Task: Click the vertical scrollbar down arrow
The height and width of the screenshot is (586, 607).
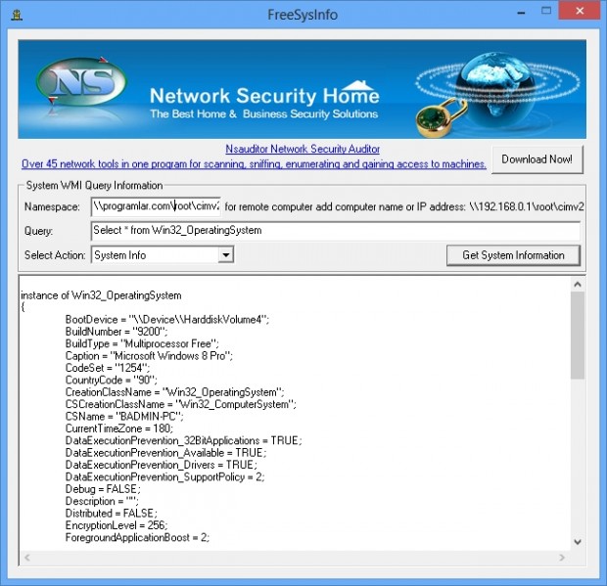Action: point(578,542)
